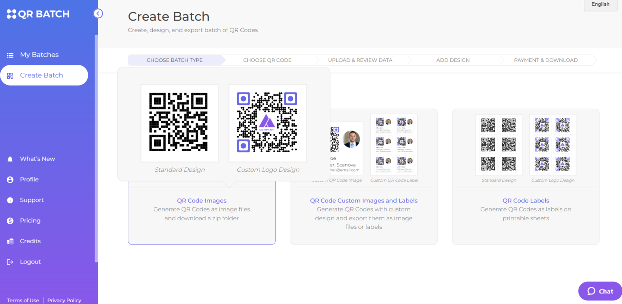The width and height of the screenshot is (622, 304).
Task: Click the Credits coins icon
Action: (x=10, y=241)
